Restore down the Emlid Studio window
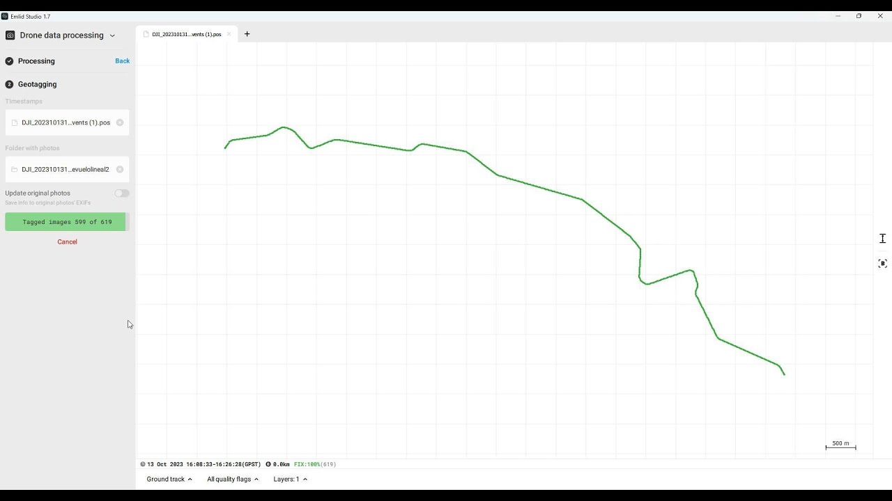Image resolution: width=892 pixels, height=501 pixels. pos(859,16)
